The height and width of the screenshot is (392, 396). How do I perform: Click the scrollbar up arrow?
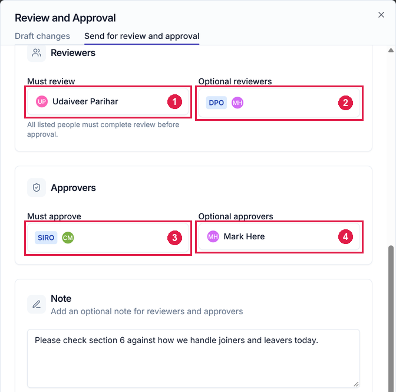tap(391, 50)
